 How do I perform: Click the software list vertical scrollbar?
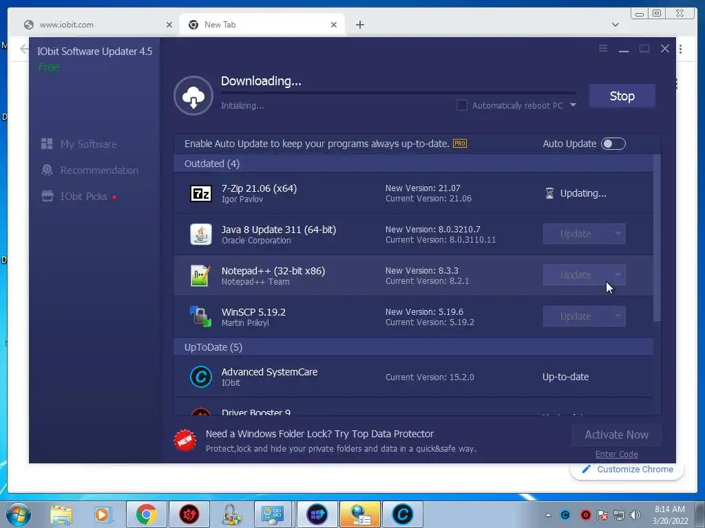(657, 238)
